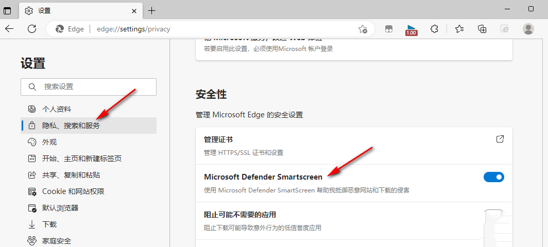Open 下载 settings

click(89, 224)
